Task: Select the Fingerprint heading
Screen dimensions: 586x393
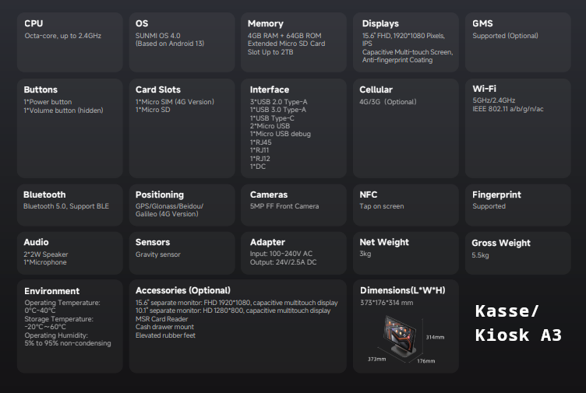Action: click(496, 195)
